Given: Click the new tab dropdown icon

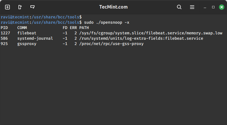Looking at the screenshot, I should click(x=32, y=7).
